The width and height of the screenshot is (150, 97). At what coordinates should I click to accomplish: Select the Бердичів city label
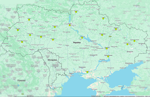pyautogui.click(x=54, y=30)
